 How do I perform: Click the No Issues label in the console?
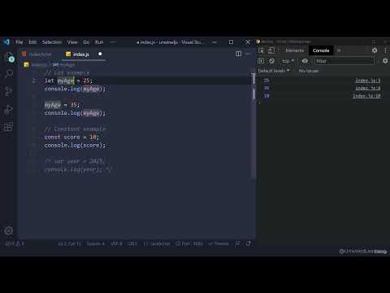[309, 71]
